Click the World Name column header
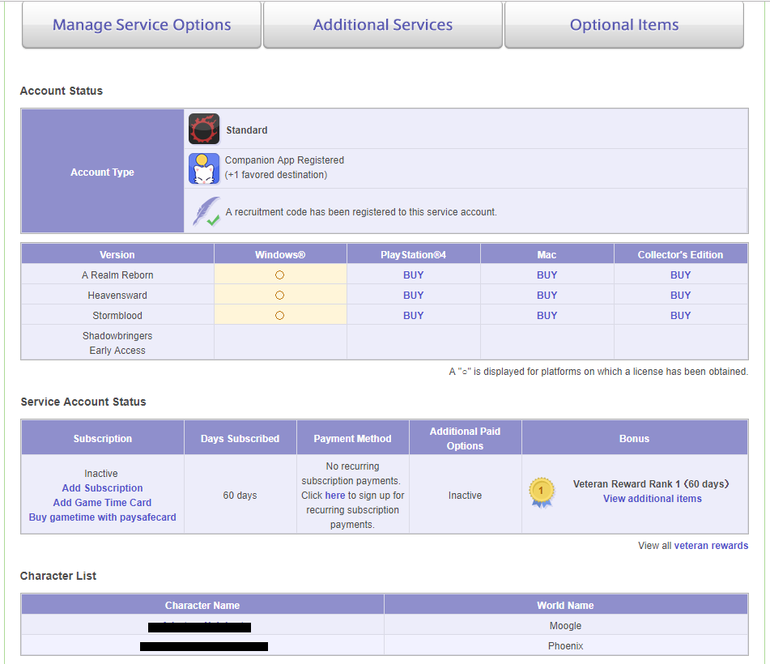Image resolution: width=770 pixels, height=664 pixels. (566, 605)
